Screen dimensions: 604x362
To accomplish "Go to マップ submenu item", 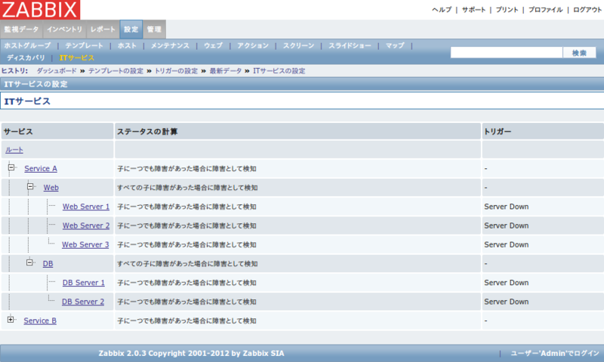I will (x=395, y=45).
